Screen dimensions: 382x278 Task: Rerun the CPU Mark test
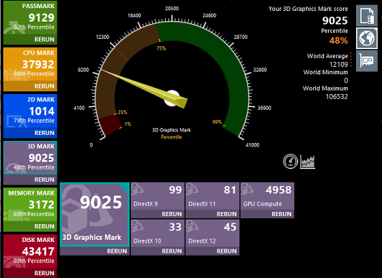pos(44,86)
